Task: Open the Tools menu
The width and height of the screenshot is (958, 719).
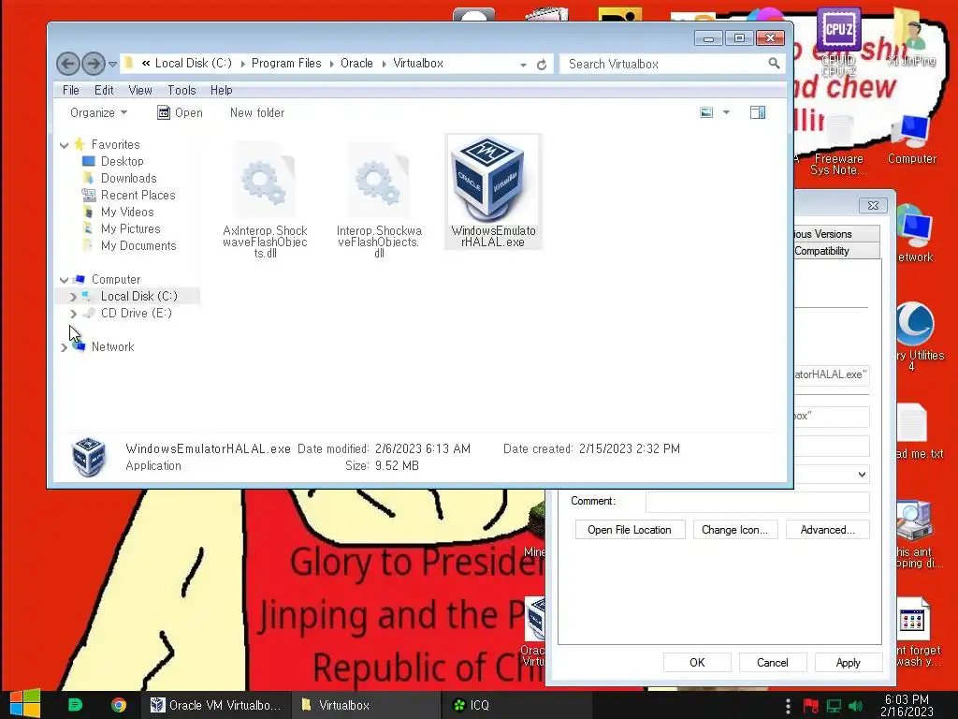Action: tap(181, 90)
